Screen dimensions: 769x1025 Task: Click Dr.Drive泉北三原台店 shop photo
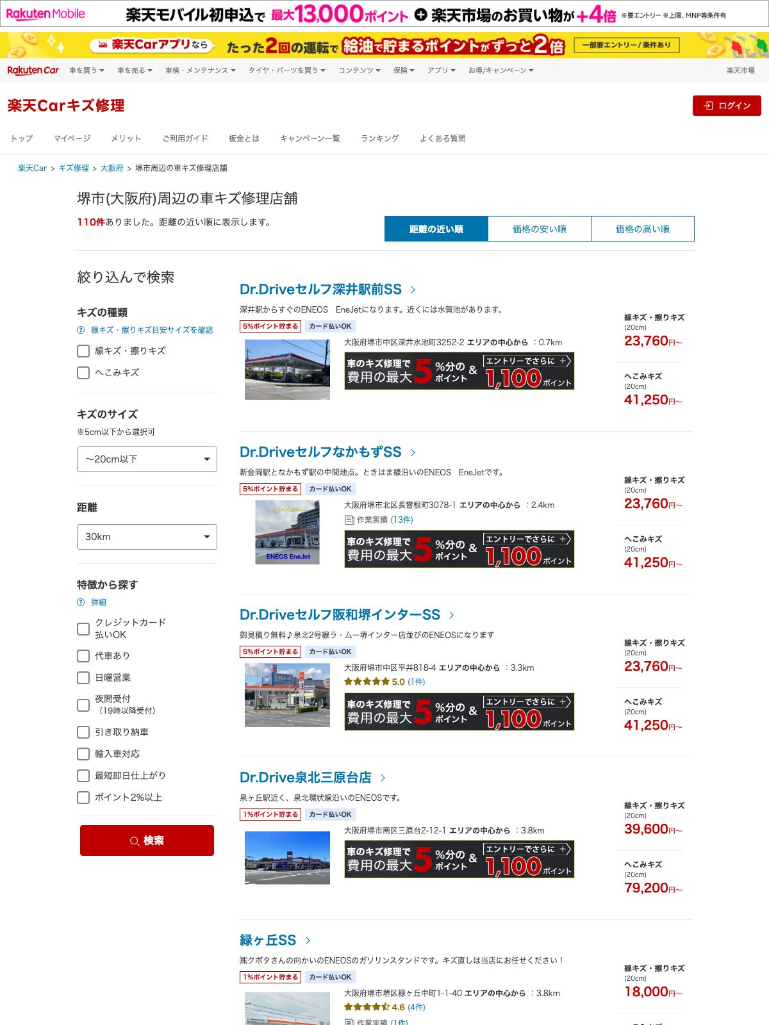tap(287, 858)
